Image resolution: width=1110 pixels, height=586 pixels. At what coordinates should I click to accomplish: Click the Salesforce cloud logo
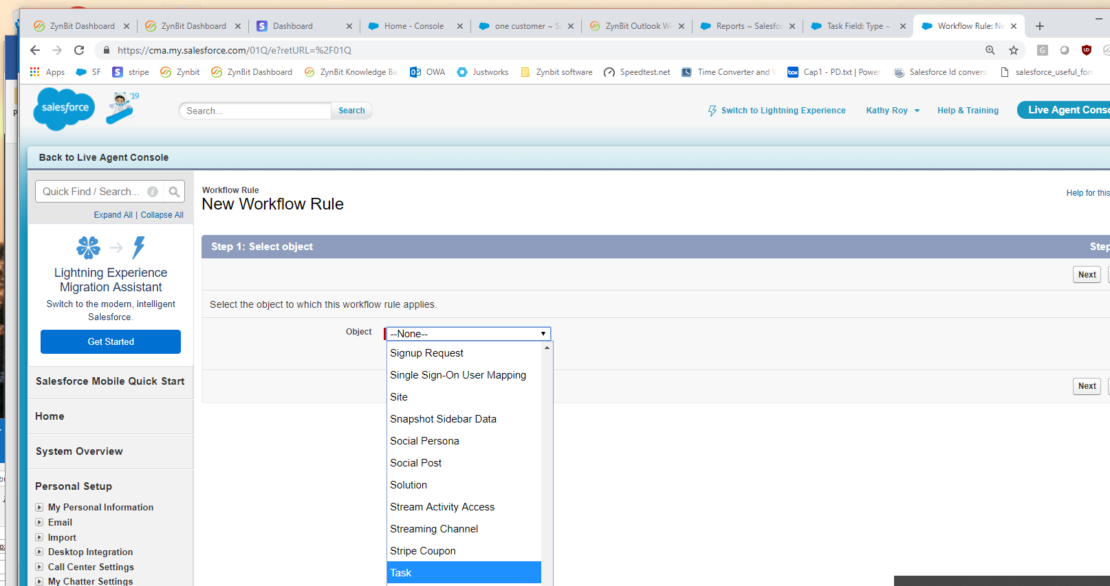tap(64, 109)
